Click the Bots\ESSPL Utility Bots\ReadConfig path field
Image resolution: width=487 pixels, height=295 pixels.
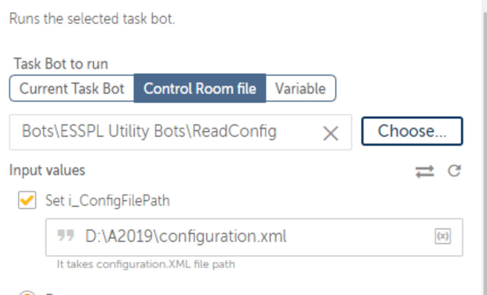[164, 132]
